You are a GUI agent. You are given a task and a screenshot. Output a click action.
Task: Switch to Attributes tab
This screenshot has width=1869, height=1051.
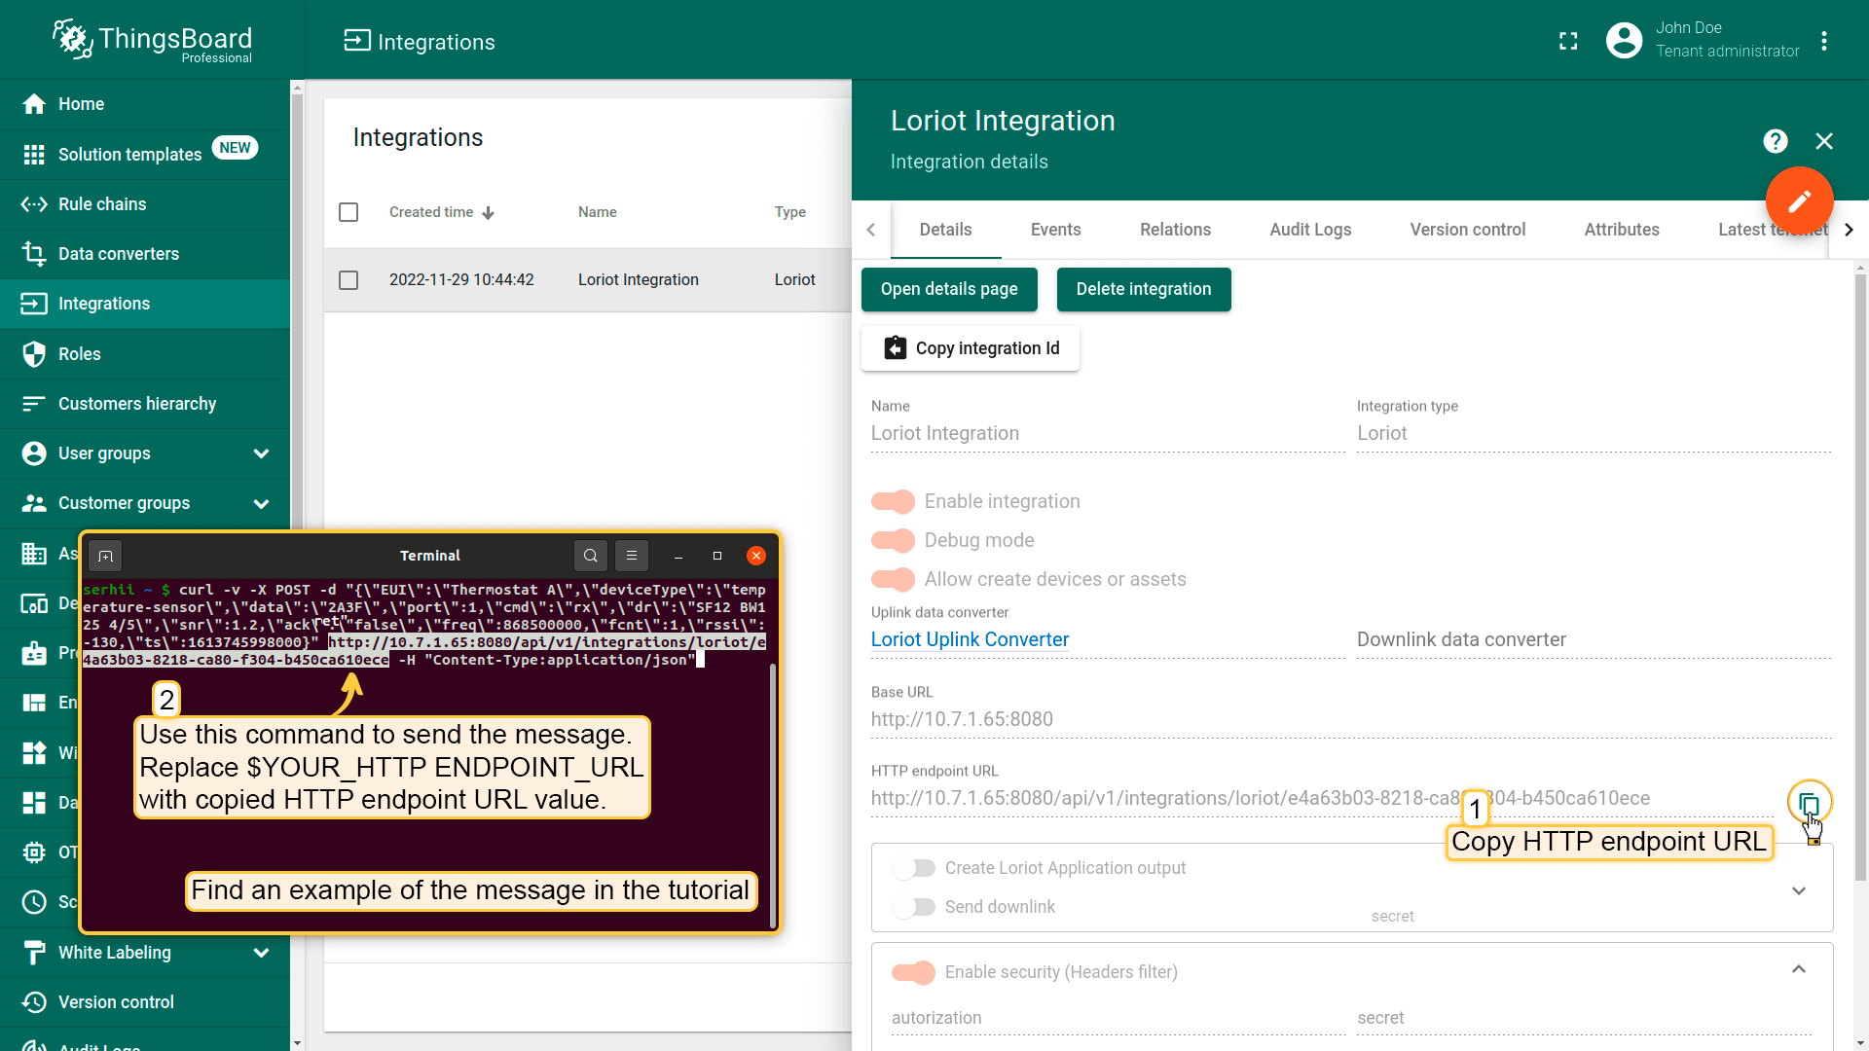(x=1622, y=230)
